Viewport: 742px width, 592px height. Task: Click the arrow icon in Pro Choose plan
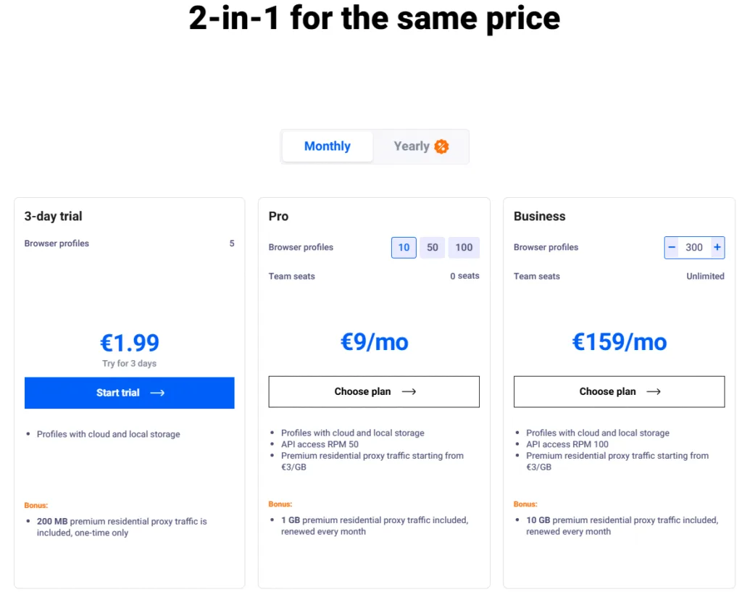[x=409, y=391]
